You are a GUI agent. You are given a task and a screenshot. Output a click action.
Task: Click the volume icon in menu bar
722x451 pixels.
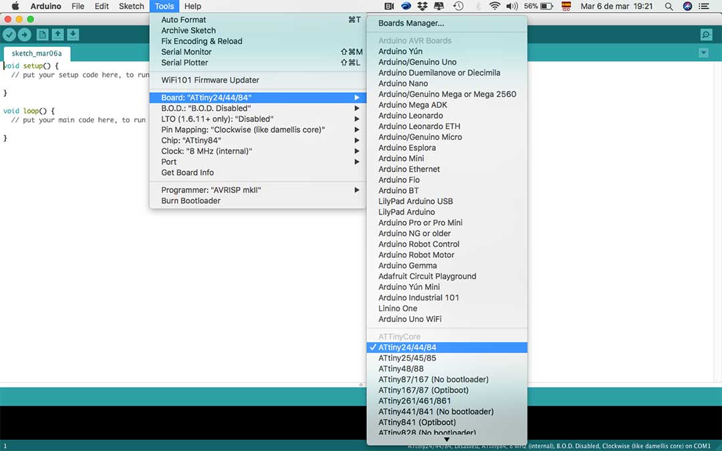coord(511,6)
